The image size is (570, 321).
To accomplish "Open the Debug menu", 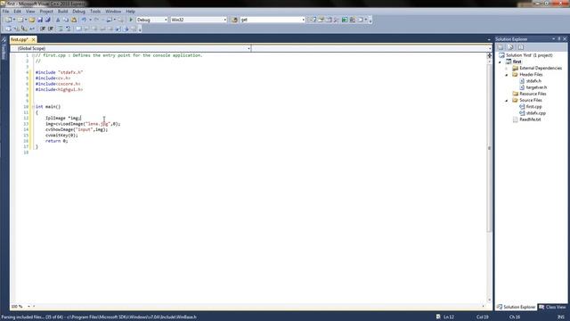I will point(79,12).
